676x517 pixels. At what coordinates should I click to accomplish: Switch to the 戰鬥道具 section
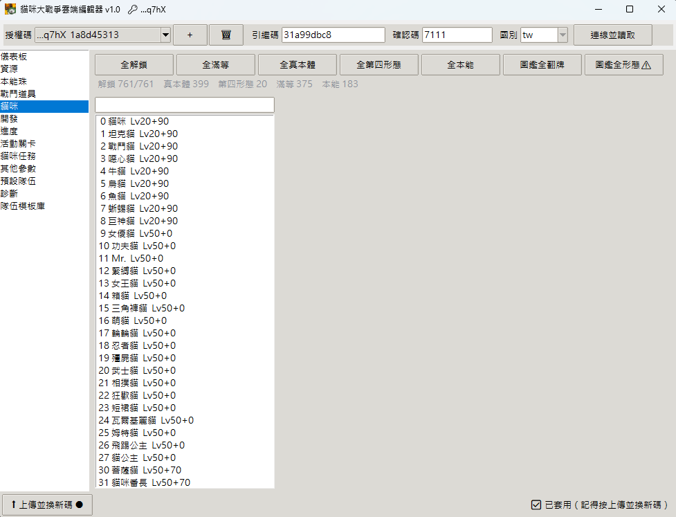[x=44, y=94]
